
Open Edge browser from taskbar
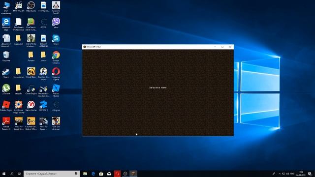93,174
